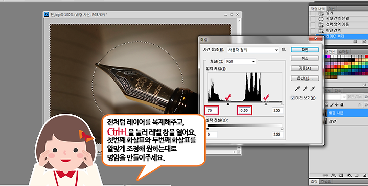Click the output highlight field showing 255
The image size is (368, 186).
point(278,135)
